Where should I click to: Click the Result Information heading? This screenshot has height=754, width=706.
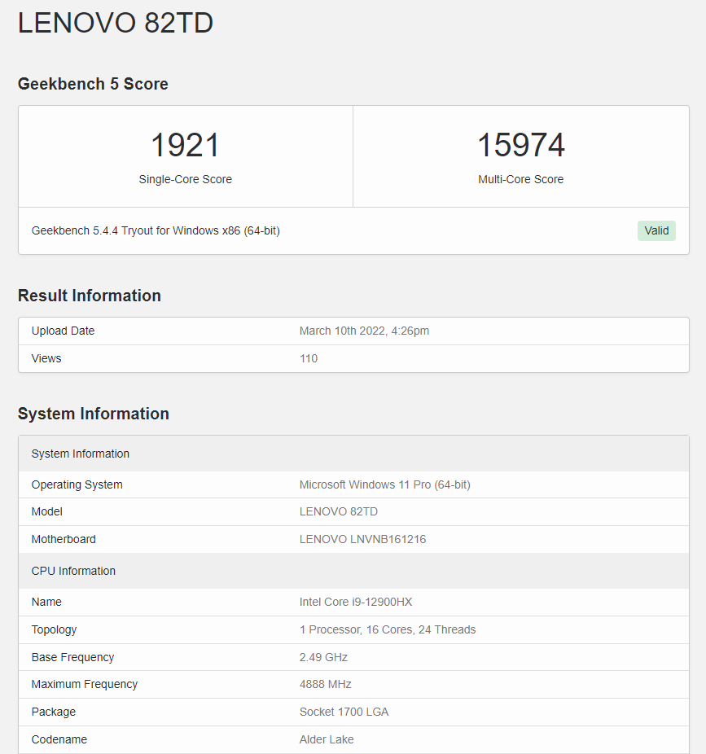tap(90, 296)
